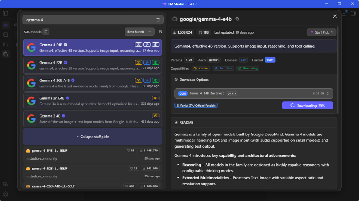This screenshot has width=359, height=201.
Task: Open the My Models icon in the sidebar
Action: coord(6,45)
